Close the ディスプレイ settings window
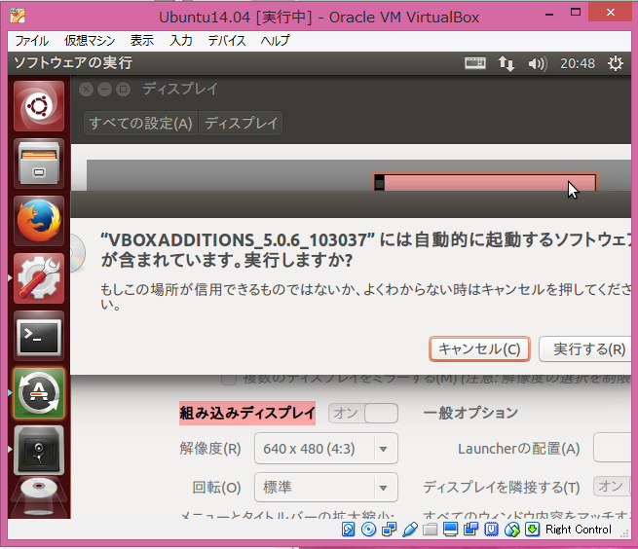 point(87,89)
